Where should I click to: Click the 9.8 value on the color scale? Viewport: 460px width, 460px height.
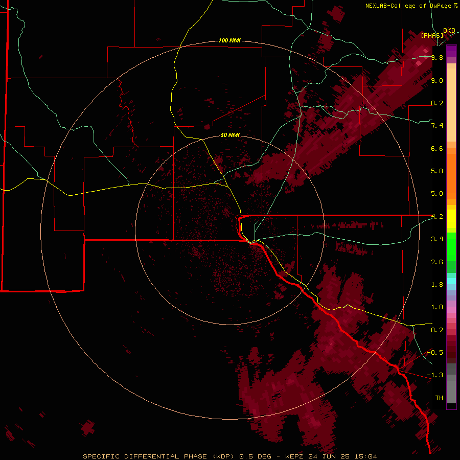[x=437, y=58]
